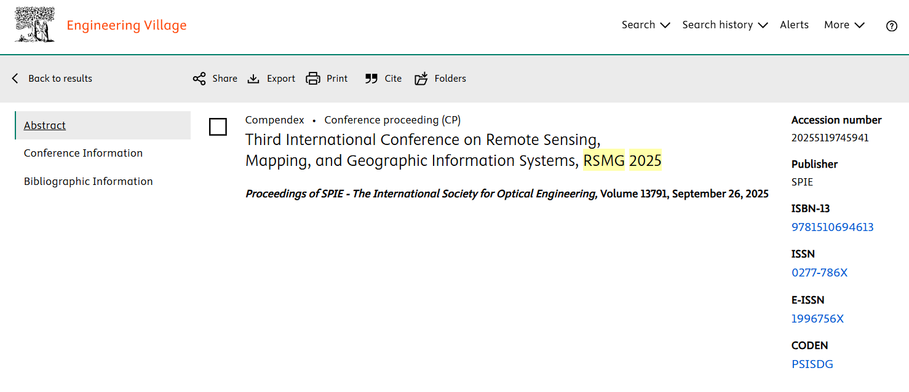
Task: Switch to the Bibliographic Information section
Action: coord(88,181)
